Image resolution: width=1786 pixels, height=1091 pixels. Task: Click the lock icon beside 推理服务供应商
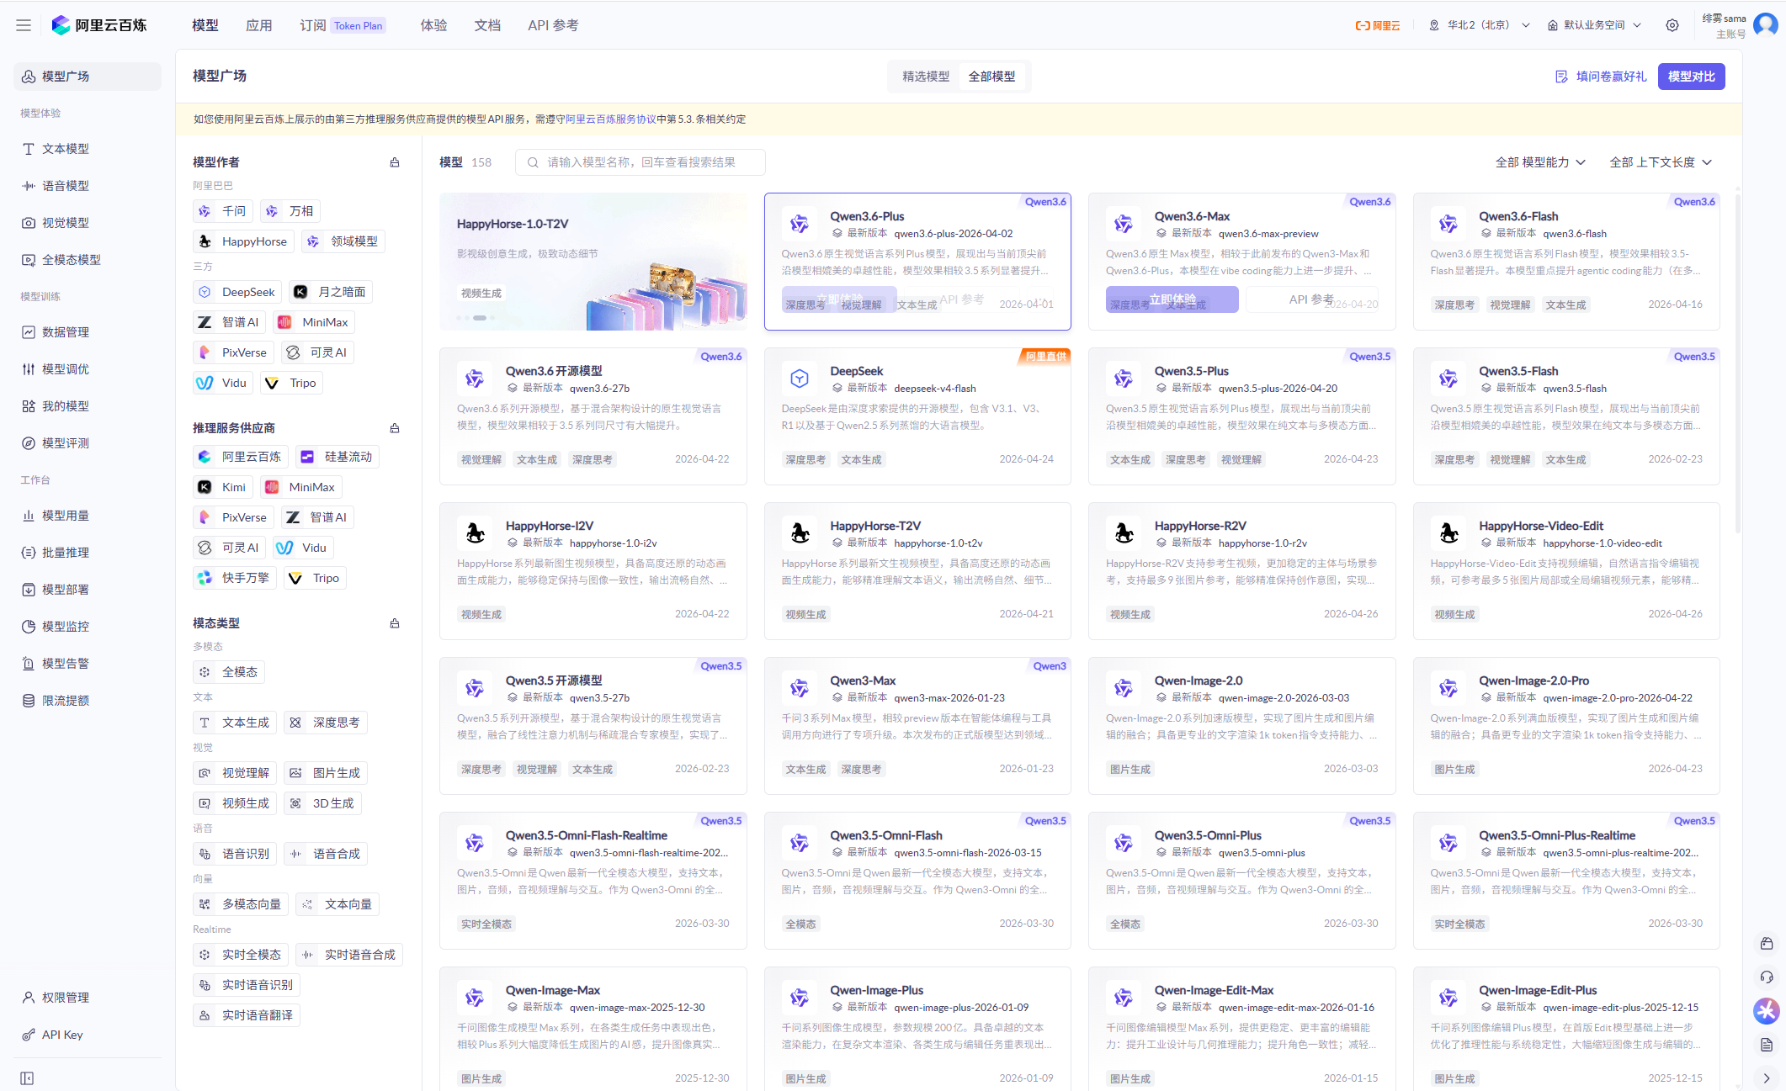coord(395,428)
